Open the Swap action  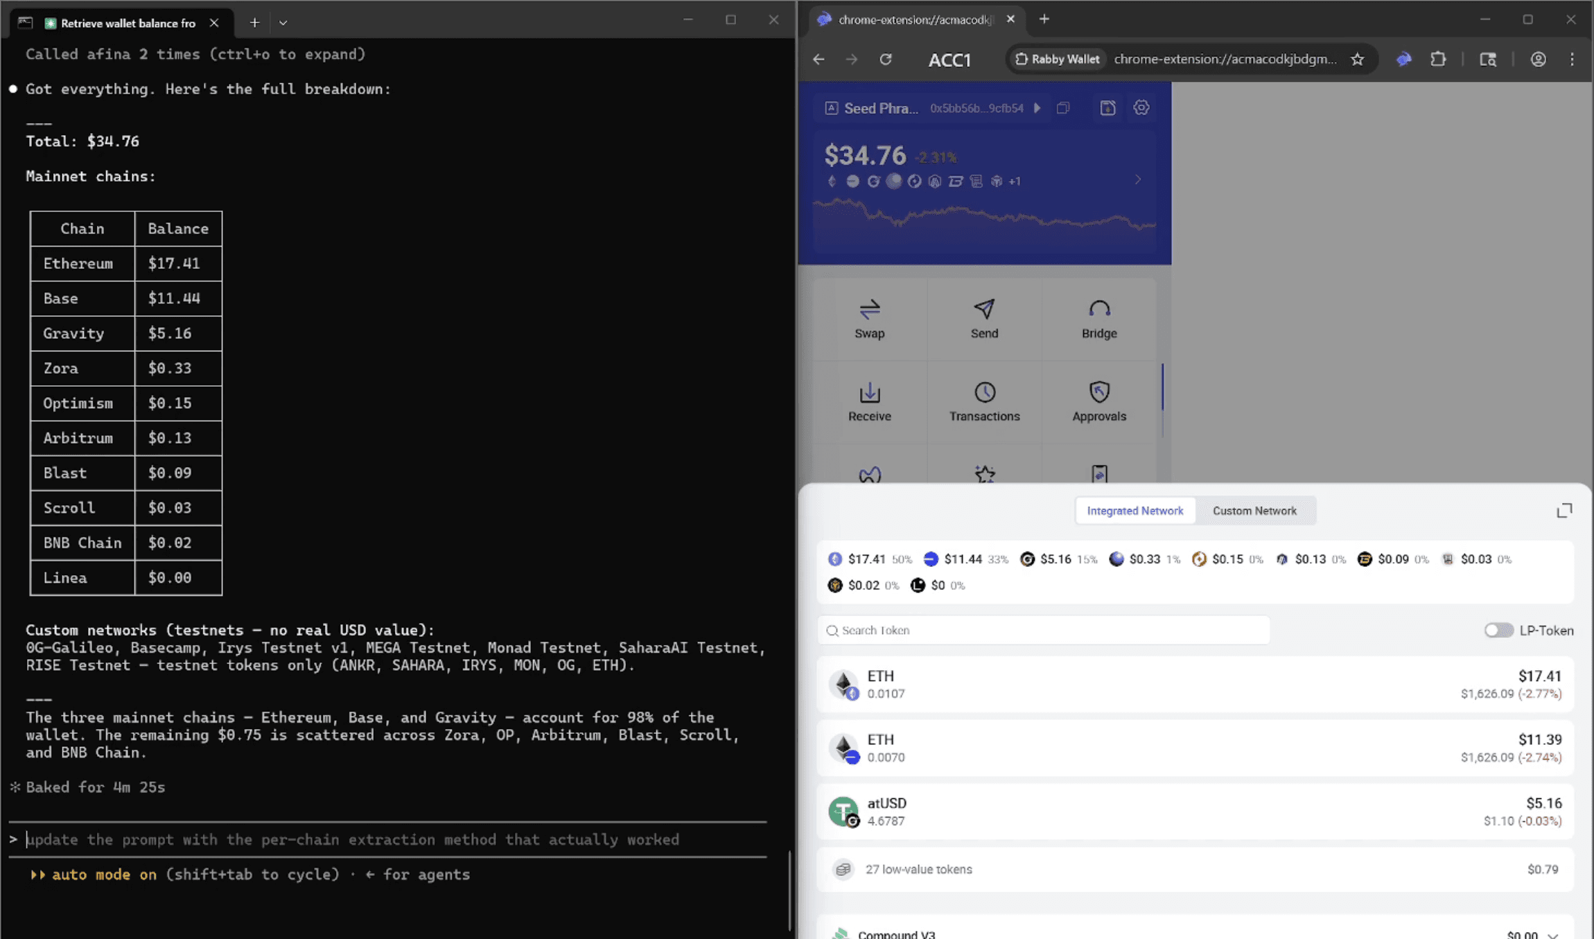tap(869, 319)
